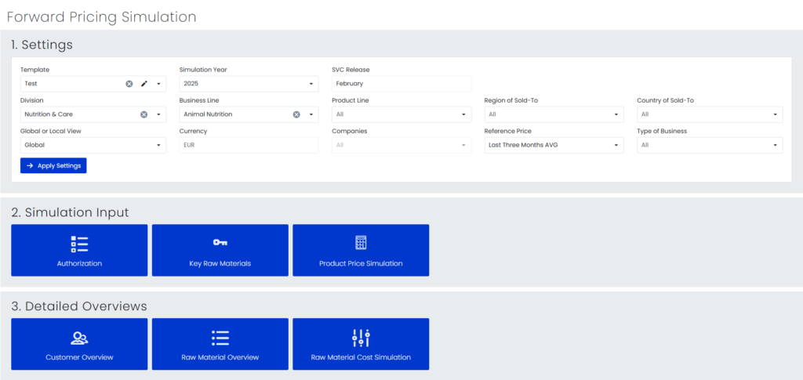Open the Division dropdown arrow
803x380 pixels.
[x=158, y=114]
